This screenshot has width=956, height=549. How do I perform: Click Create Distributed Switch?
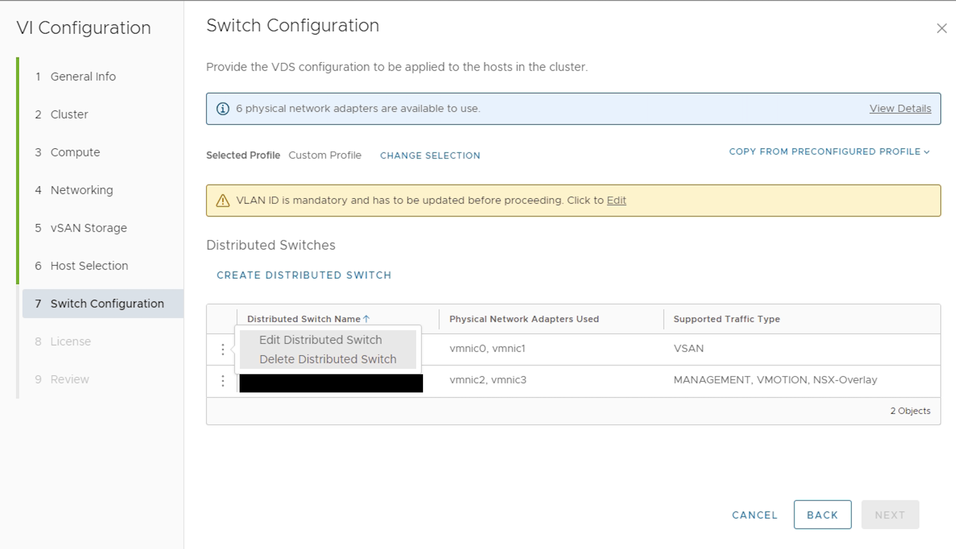[304, 275]
